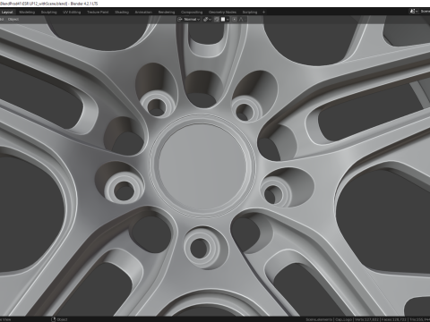The image size is (430, 322).
Task: Open the Normal transform orientation dropdown
Action: tap(189, 20)
